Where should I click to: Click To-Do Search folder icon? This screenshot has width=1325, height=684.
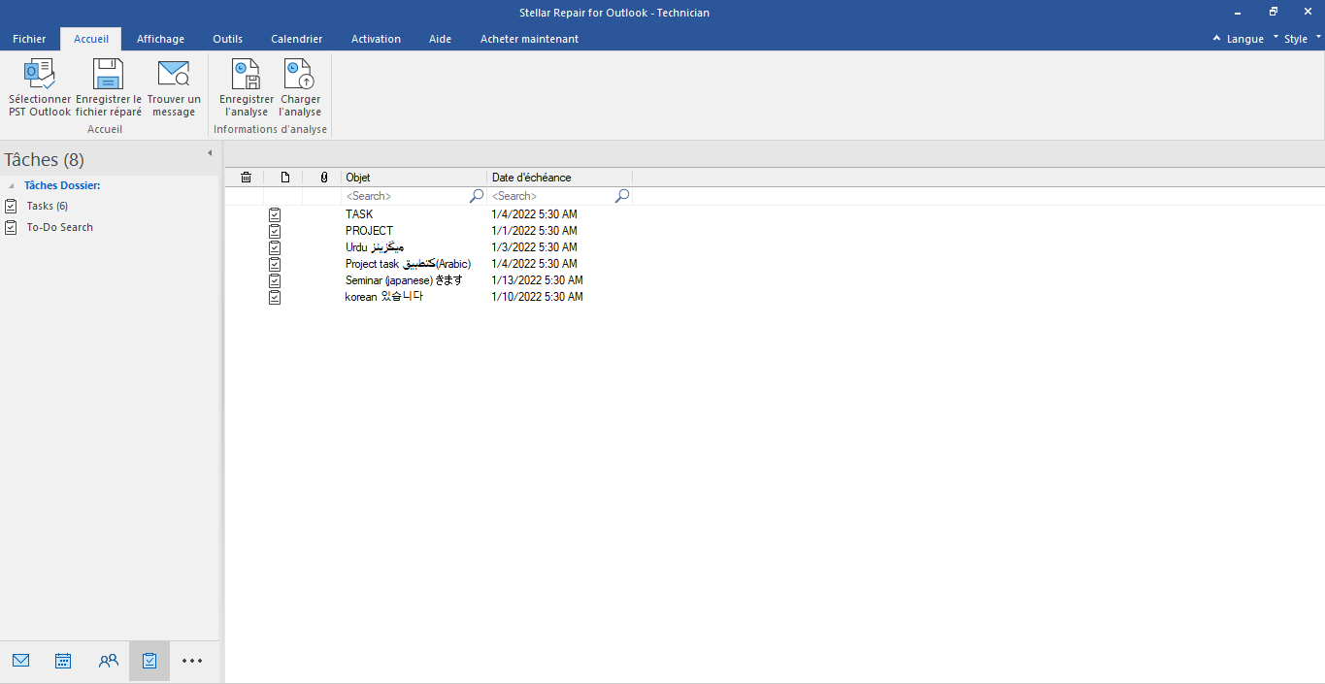tap(11, 227)
